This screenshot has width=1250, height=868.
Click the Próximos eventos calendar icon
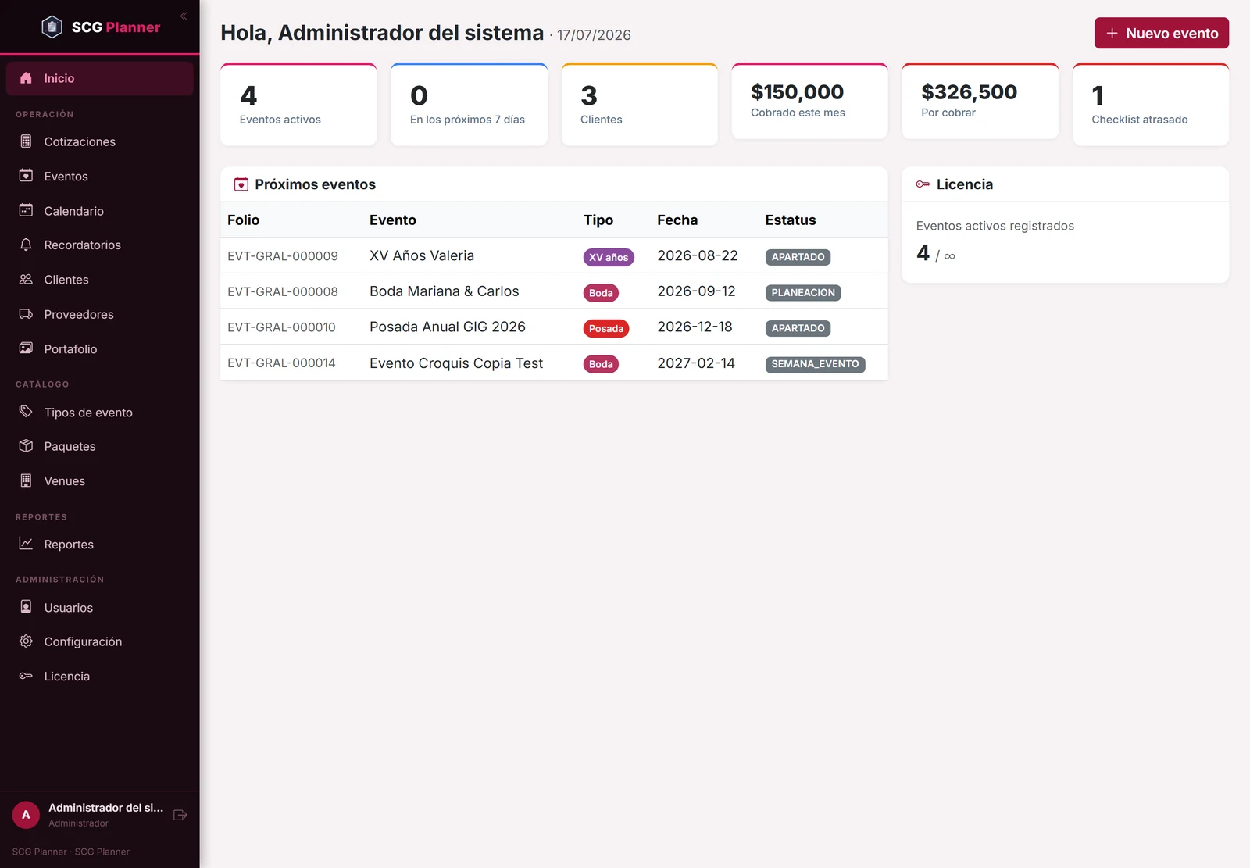[241, 184]
